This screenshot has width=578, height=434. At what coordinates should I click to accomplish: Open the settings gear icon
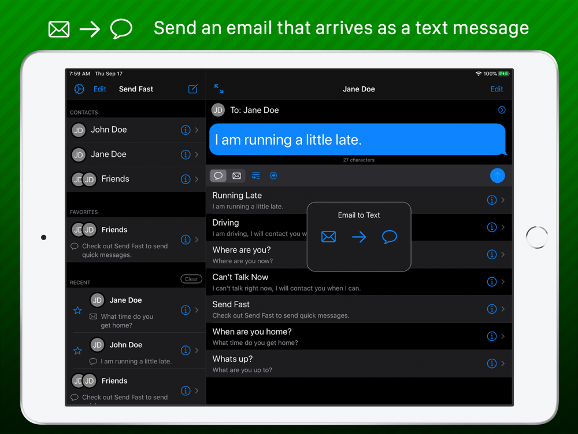tap(79, 89)
